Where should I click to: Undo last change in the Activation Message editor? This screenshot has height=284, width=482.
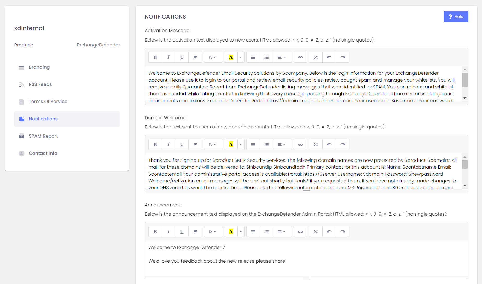(x=329, y=57)
